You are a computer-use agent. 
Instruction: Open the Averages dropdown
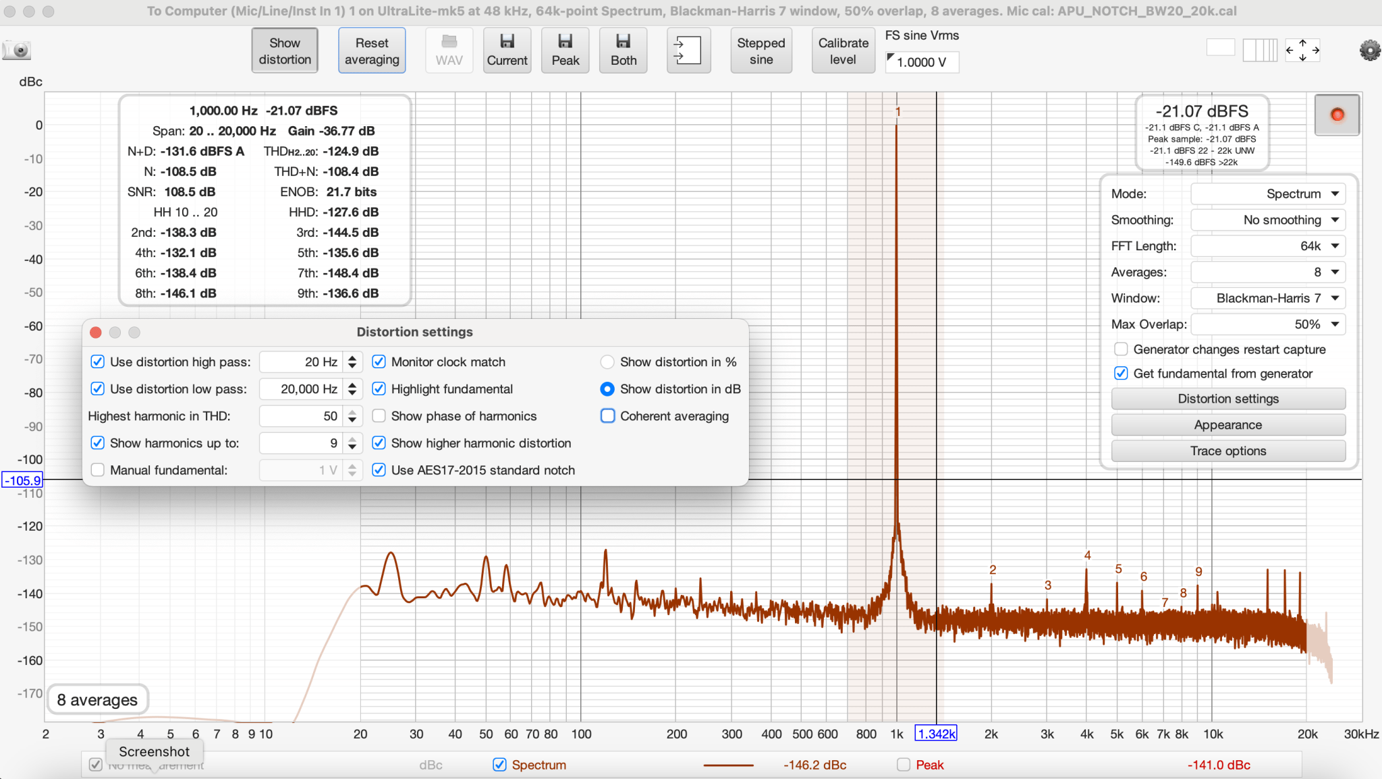coord(1268,272)
